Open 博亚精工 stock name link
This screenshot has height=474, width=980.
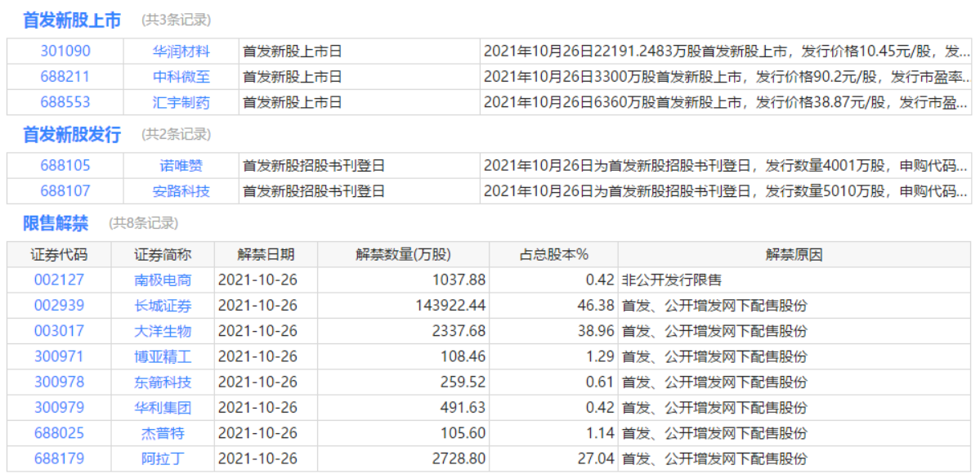[x=163, y=357]
